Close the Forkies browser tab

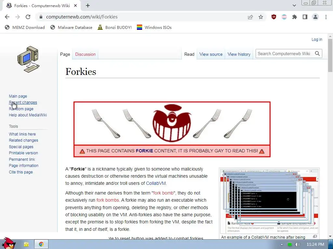75,6
